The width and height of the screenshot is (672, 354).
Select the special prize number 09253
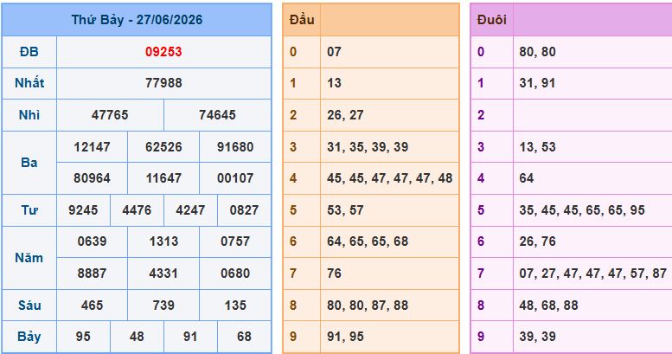click(x=163, y=52)
